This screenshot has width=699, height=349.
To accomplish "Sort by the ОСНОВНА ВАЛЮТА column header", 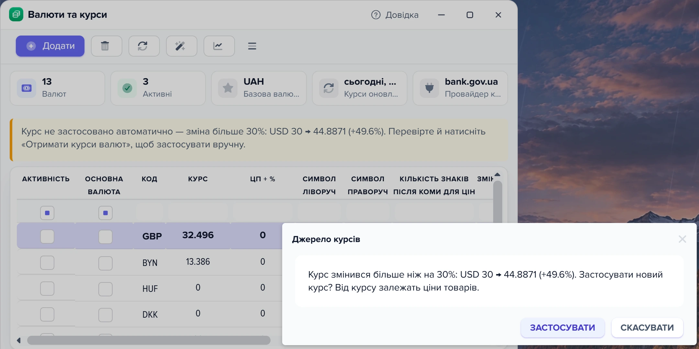I will click(x=104, y=185).
